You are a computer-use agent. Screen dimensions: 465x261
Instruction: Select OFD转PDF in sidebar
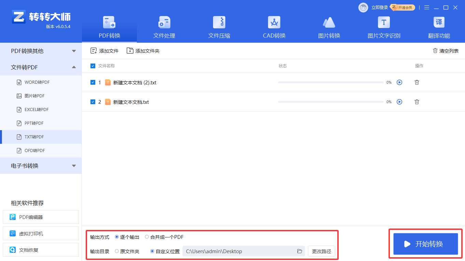[41, 151]
